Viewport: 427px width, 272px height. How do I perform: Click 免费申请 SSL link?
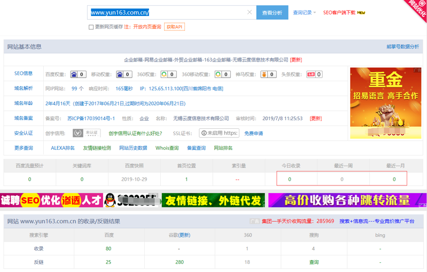pos(253,134)
